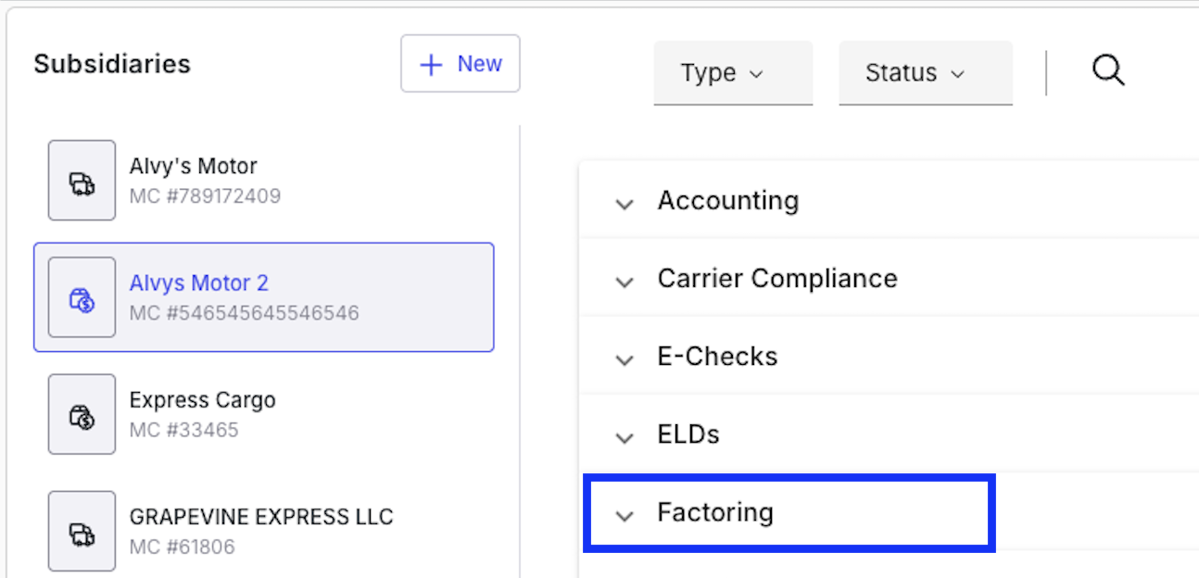Expand the E-Checks section chevron

[x=625, y=359]
